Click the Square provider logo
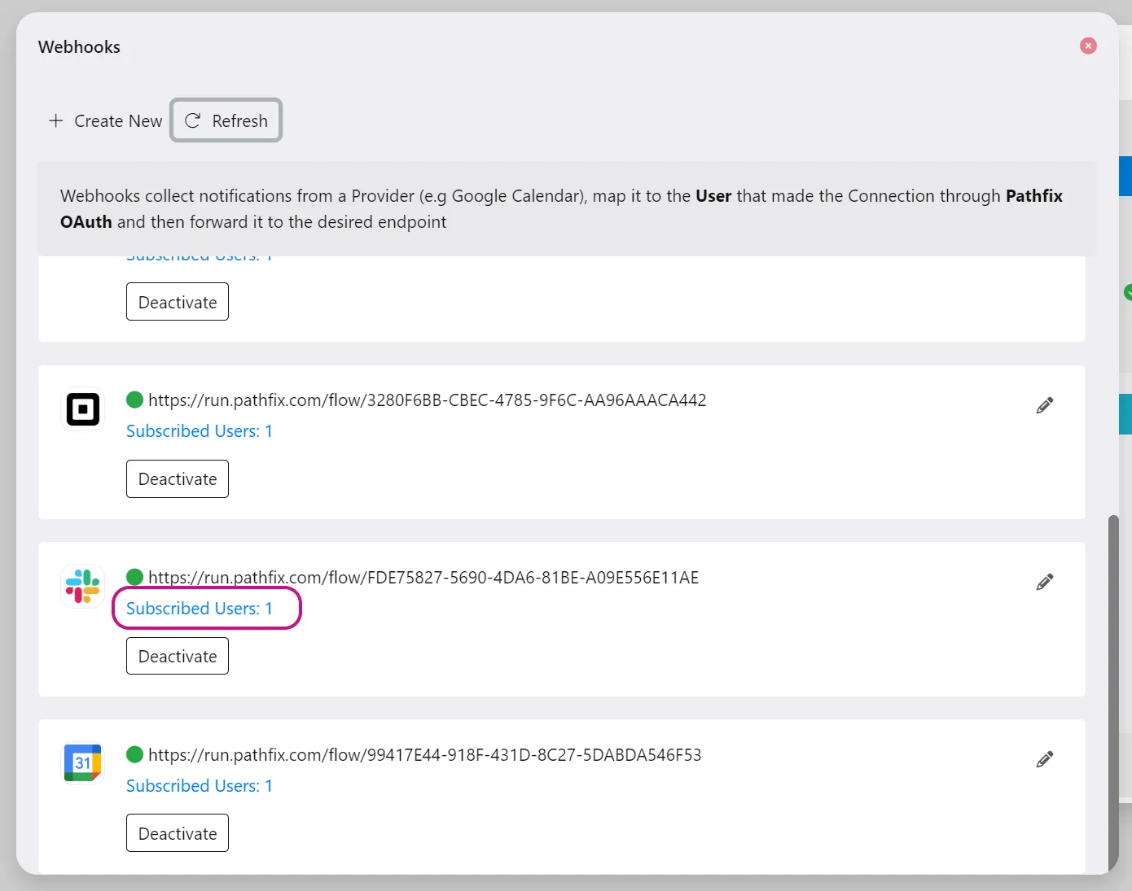 click(82, 408)
